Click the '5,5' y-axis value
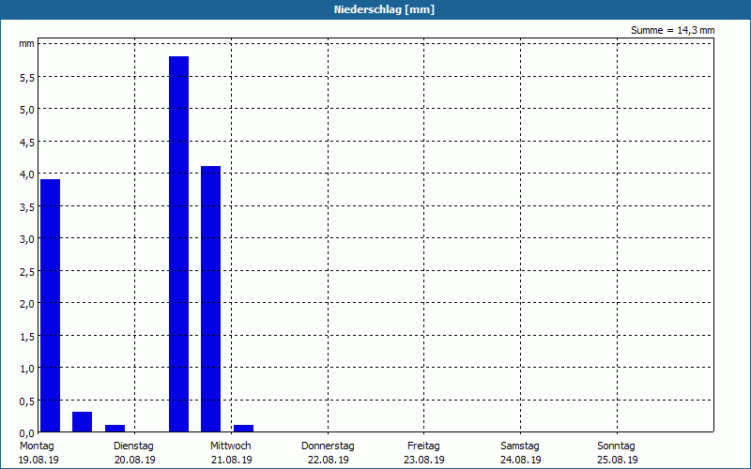This screenshot has height=469, width=751. click(27, 78)
